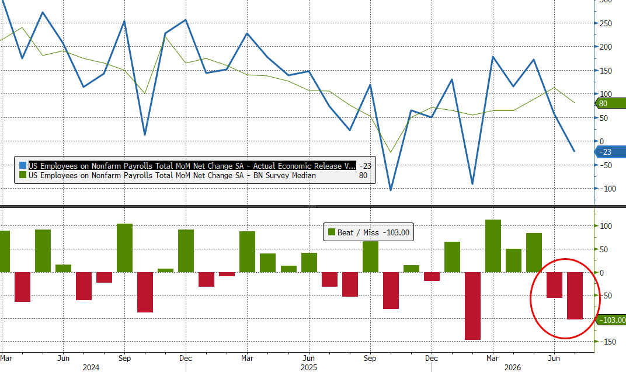Viewport: 626px width, 372px height.
Task: Click the green Beat / Miss legend swatch
Action: click(x=331, y=232)
